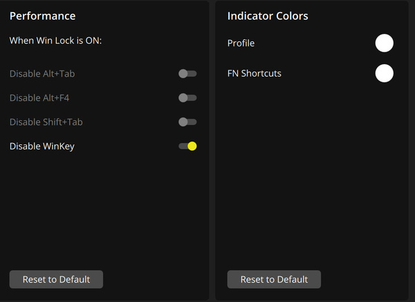Open the Profile indicator color picker
415x302 pixels.
(x=384, y=43)
